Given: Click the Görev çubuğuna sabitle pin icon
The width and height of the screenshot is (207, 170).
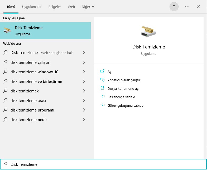Looking at the screenshot, I should point(102,105).
